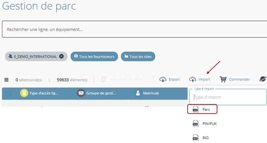Click the 0 sélectionné(s) count
Image resolution: width=267 pixels, height=143 pixels.
pyautogui.click(x=28, y=80)
